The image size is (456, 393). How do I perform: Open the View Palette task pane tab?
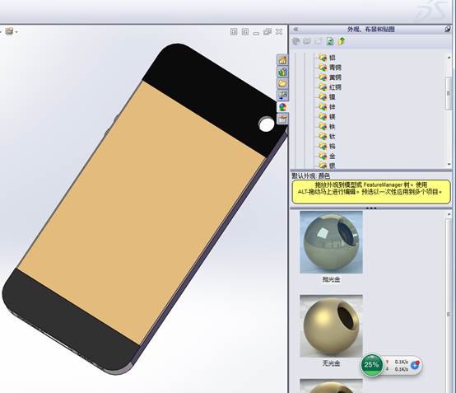(282, 95)
